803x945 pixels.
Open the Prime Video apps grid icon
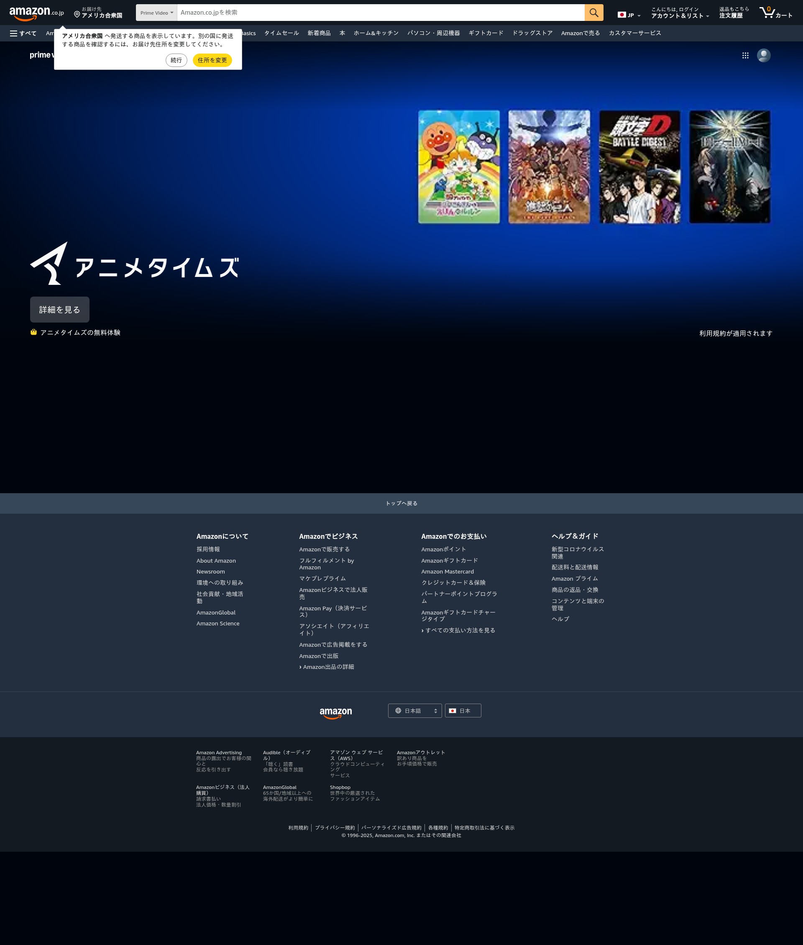tap(745, 56)
